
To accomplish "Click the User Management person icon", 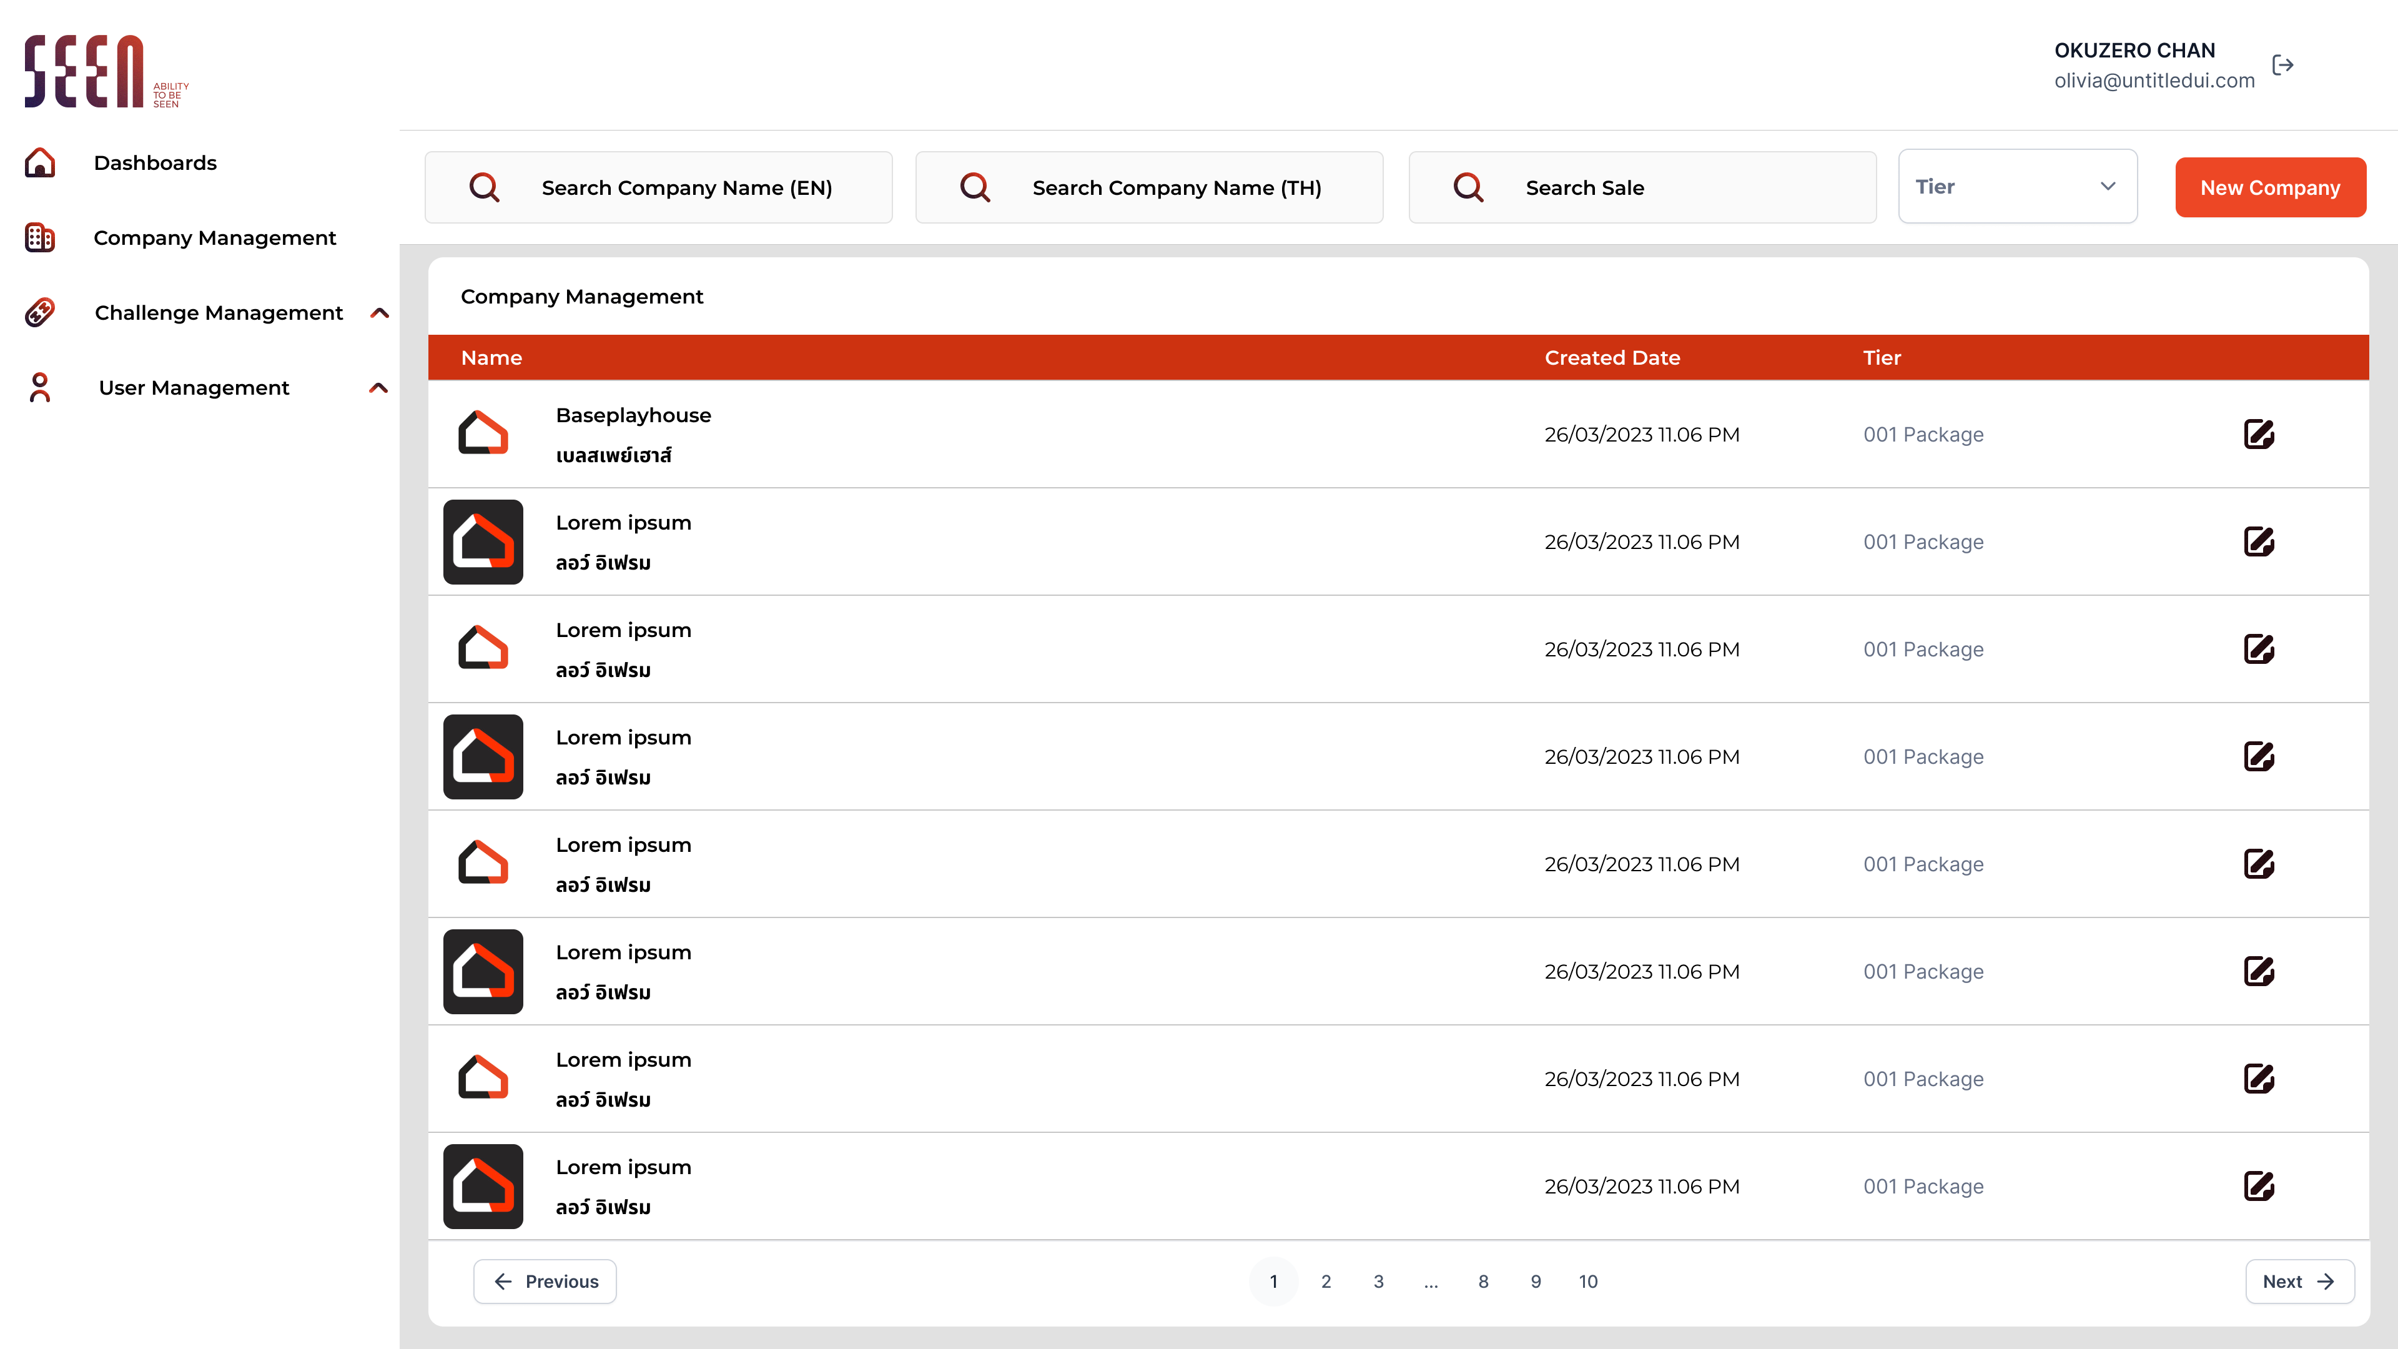I will pos(40,387).
